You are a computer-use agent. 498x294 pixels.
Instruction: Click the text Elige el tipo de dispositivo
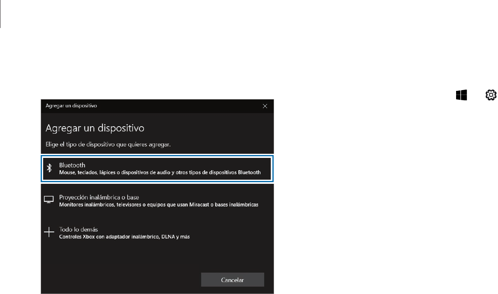pyautogui.click(x=108, y=145)
